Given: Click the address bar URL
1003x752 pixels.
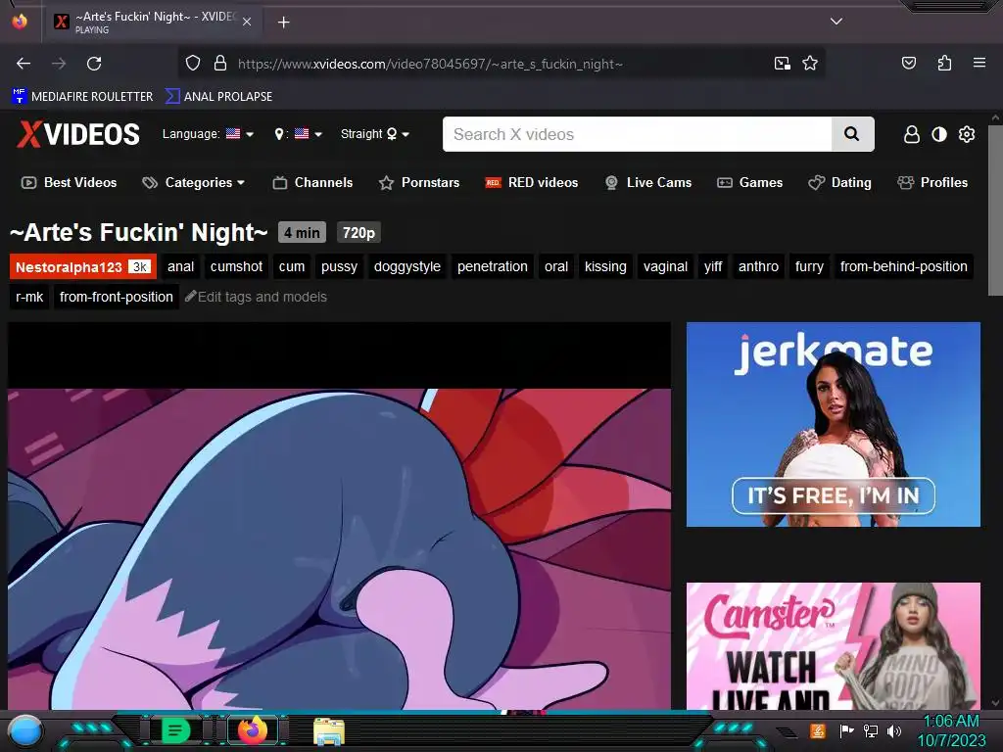Looking at the screenshot, I should click(x=430, y=64).
